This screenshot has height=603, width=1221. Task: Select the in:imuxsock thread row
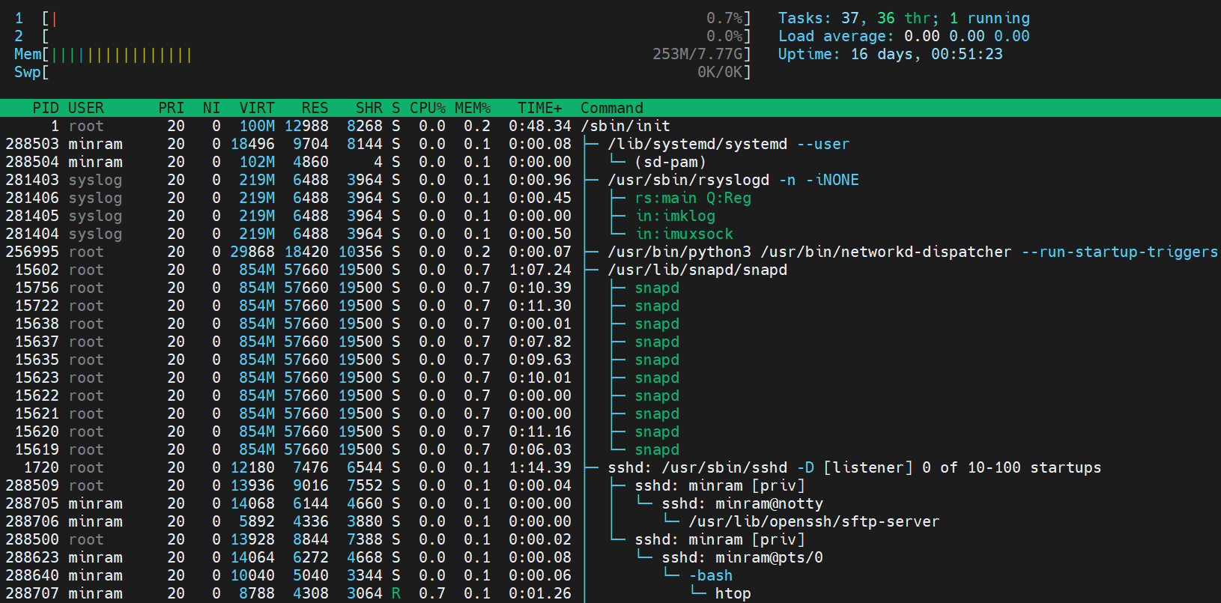pyautogui.click(x=610, y=234)
